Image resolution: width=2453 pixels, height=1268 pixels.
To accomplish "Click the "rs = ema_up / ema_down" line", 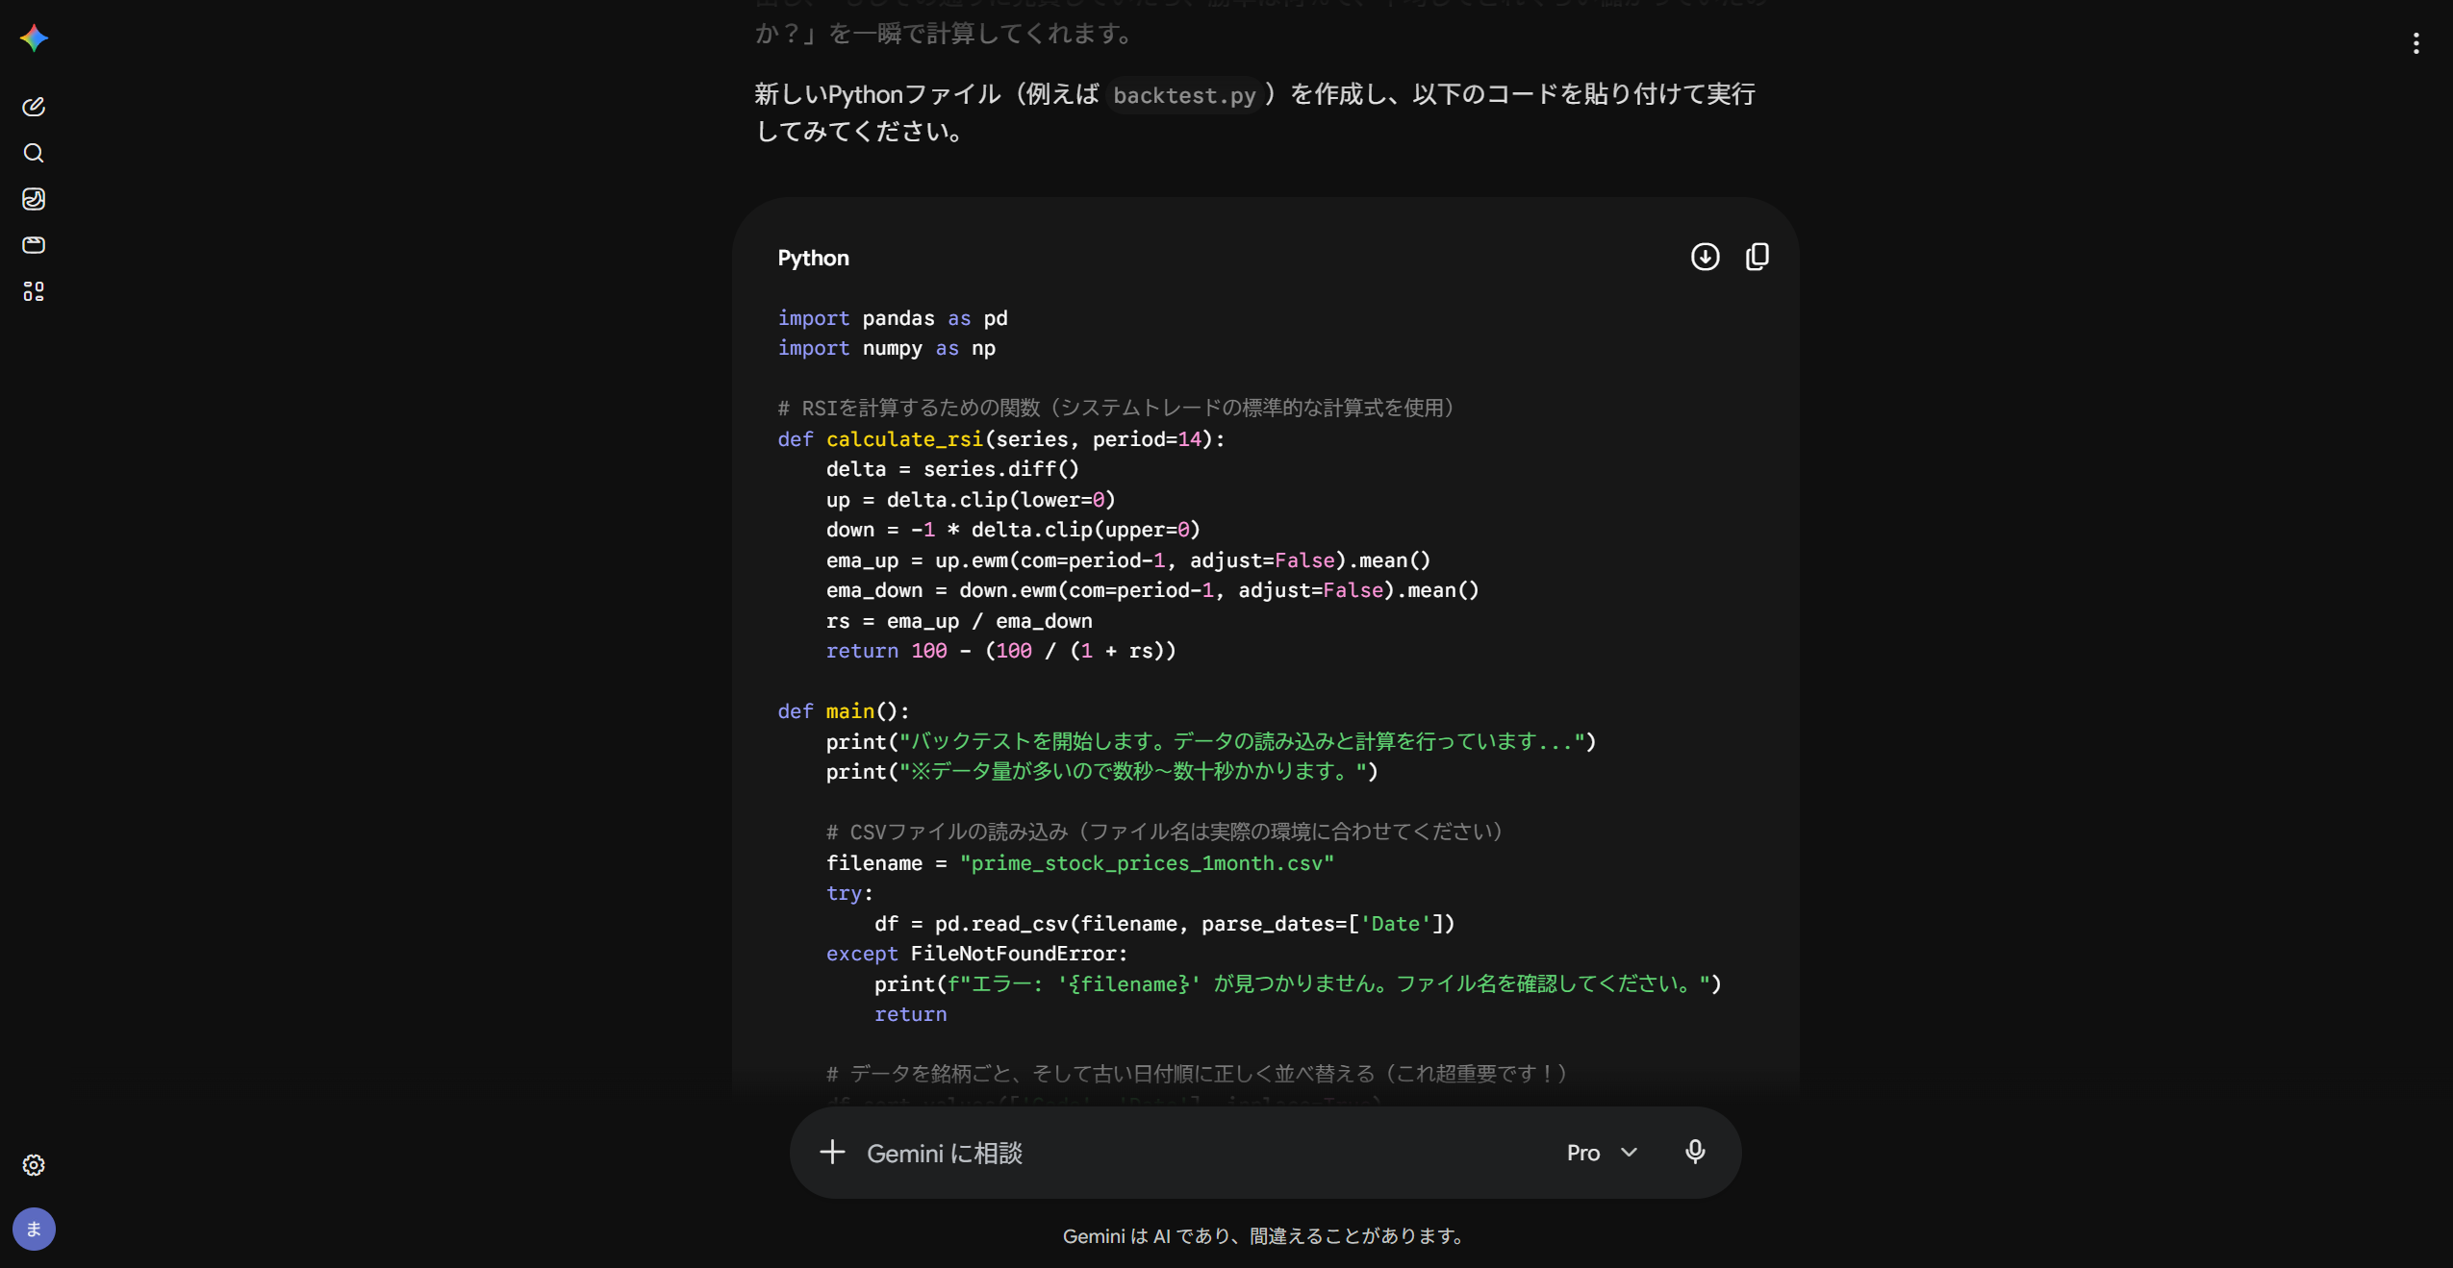I will [x=959, y=621].
